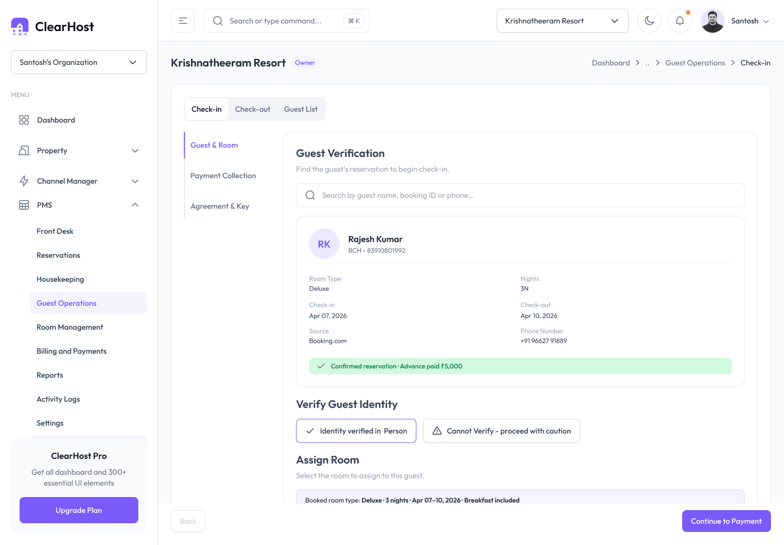Select Identity verified in Person option
Screen dimensions: 784x545
pos(356,431)
